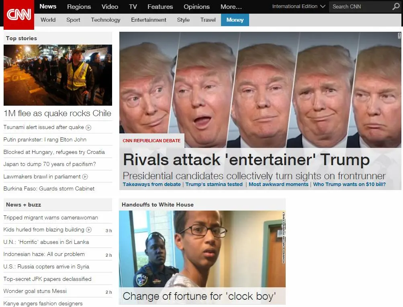The image size is (403, 307).
Task: Click the search magnifier icon
Action: tap(396, 7)
